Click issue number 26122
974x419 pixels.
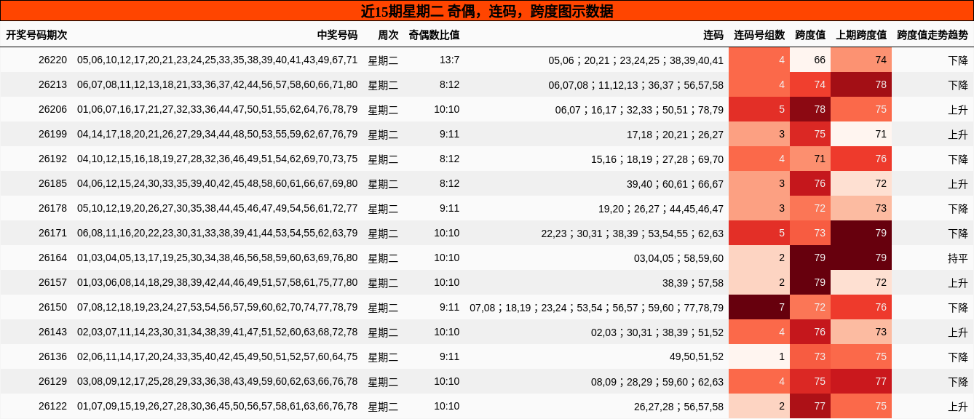(x=52, y=406)
